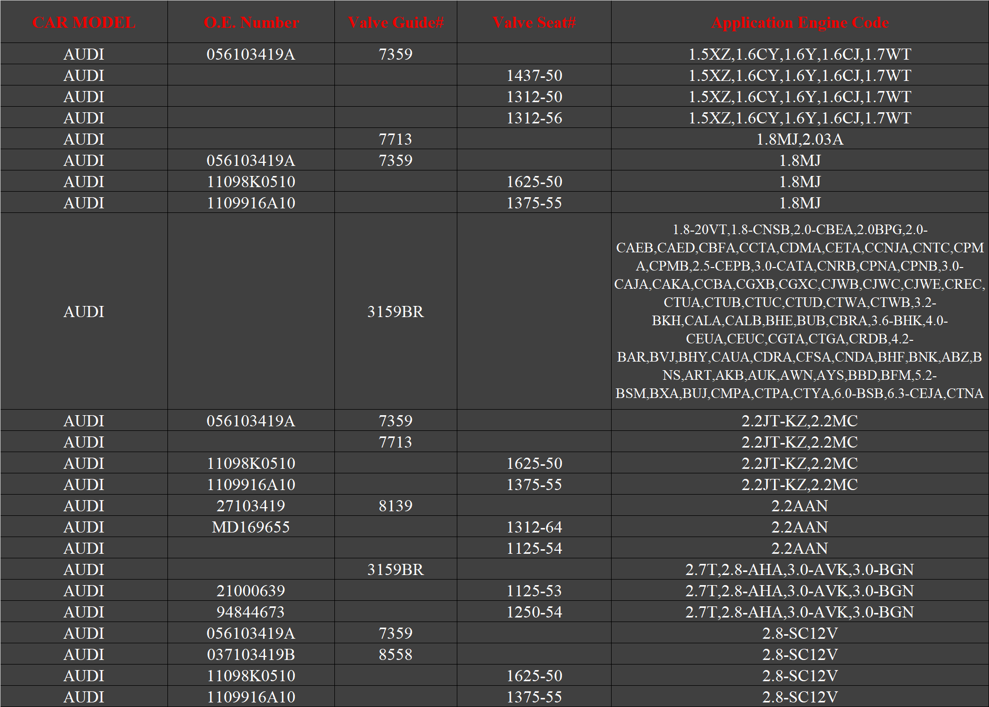
Task: Select 056103419A in the 1.8MJ row
Action: pyautogui.click(x=251, y=160)
